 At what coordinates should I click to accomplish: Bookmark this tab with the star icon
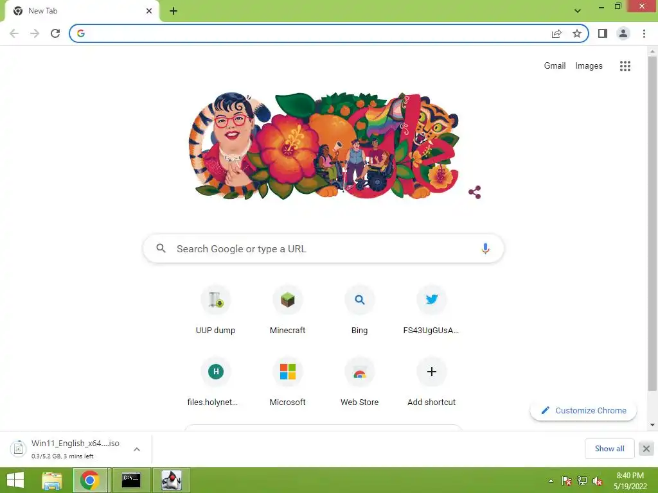coord(577,33)
